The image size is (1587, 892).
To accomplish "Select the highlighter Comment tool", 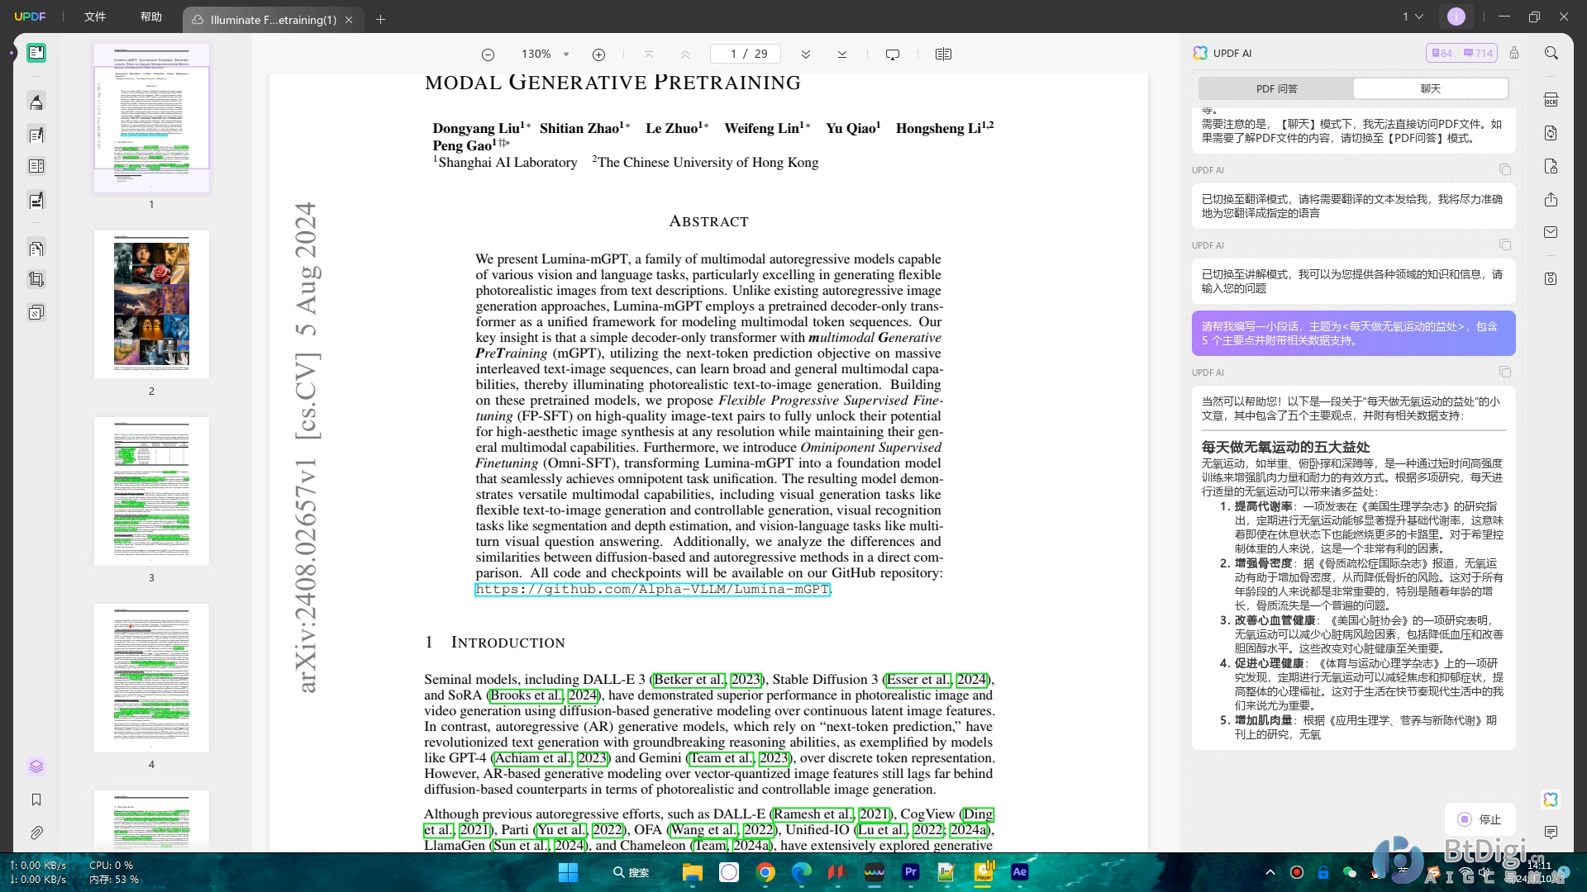I will tap(36, 102).
